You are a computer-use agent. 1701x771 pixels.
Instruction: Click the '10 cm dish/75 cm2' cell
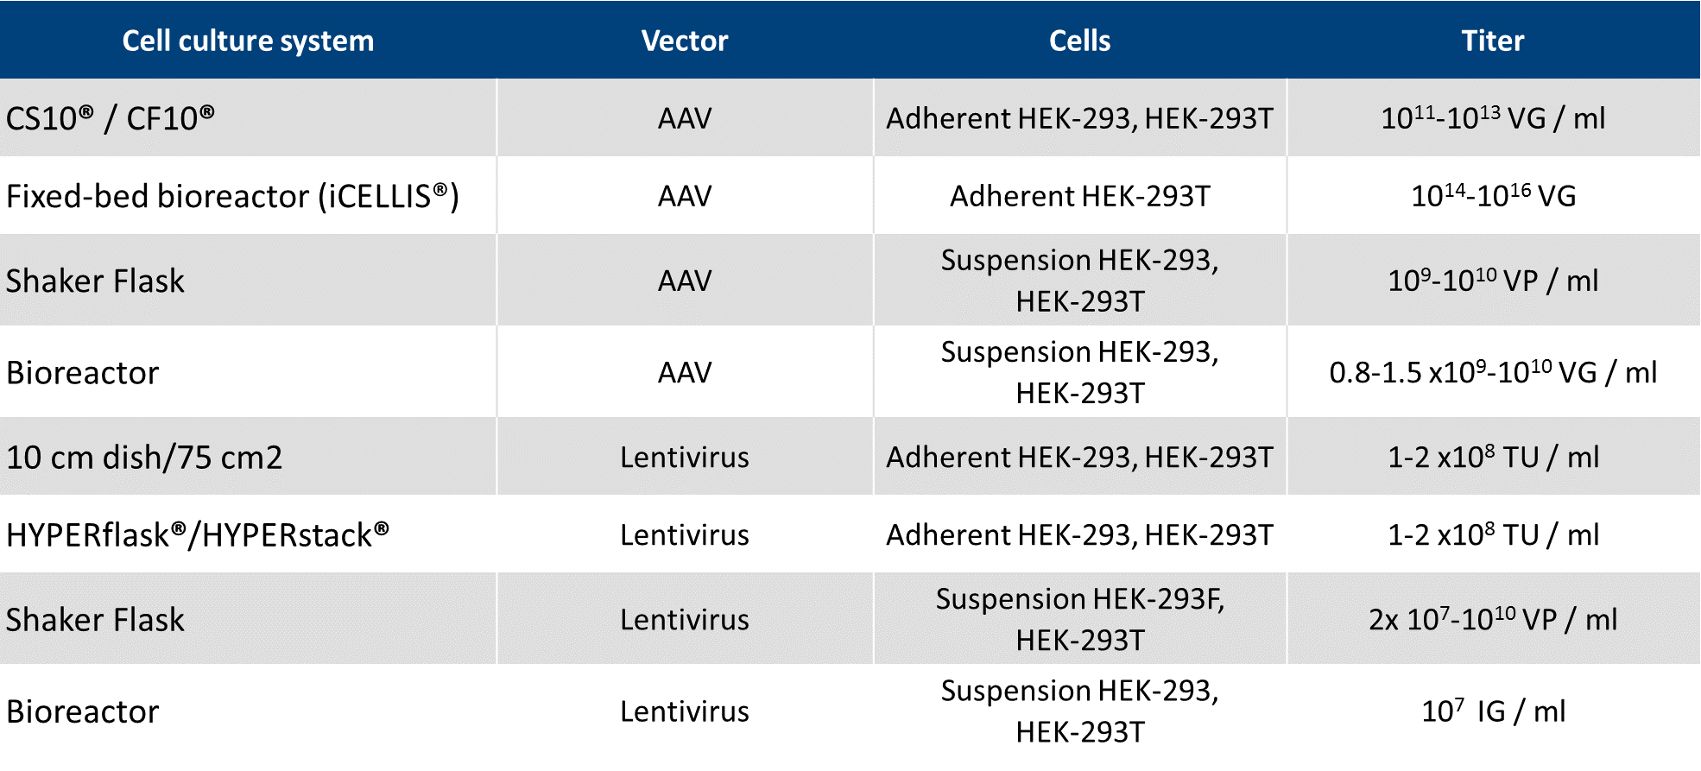144,457
